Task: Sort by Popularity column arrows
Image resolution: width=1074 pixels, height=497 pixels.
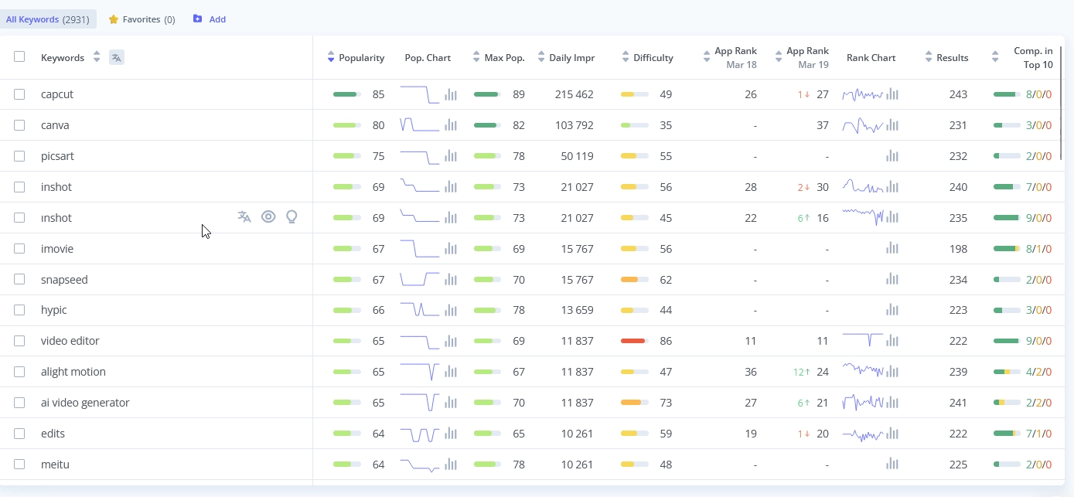Action: coord(331,57)
